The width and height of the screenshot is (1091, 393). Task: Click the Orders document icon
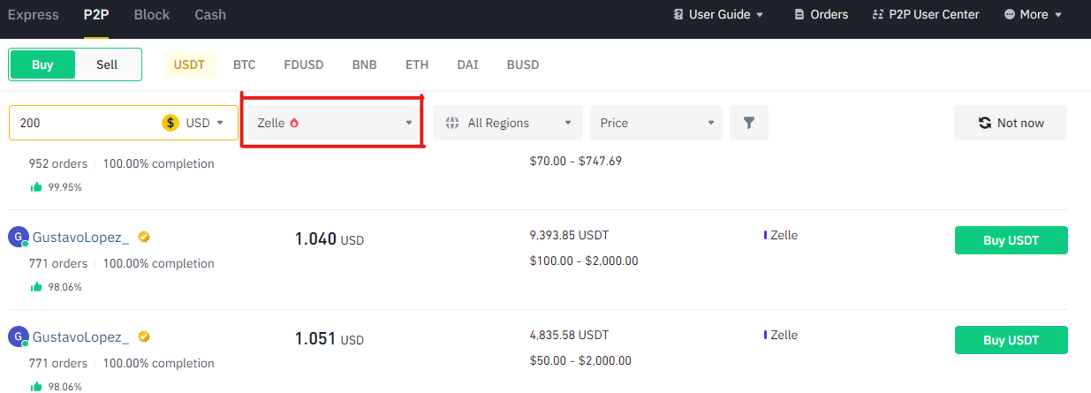pos(799,15)
